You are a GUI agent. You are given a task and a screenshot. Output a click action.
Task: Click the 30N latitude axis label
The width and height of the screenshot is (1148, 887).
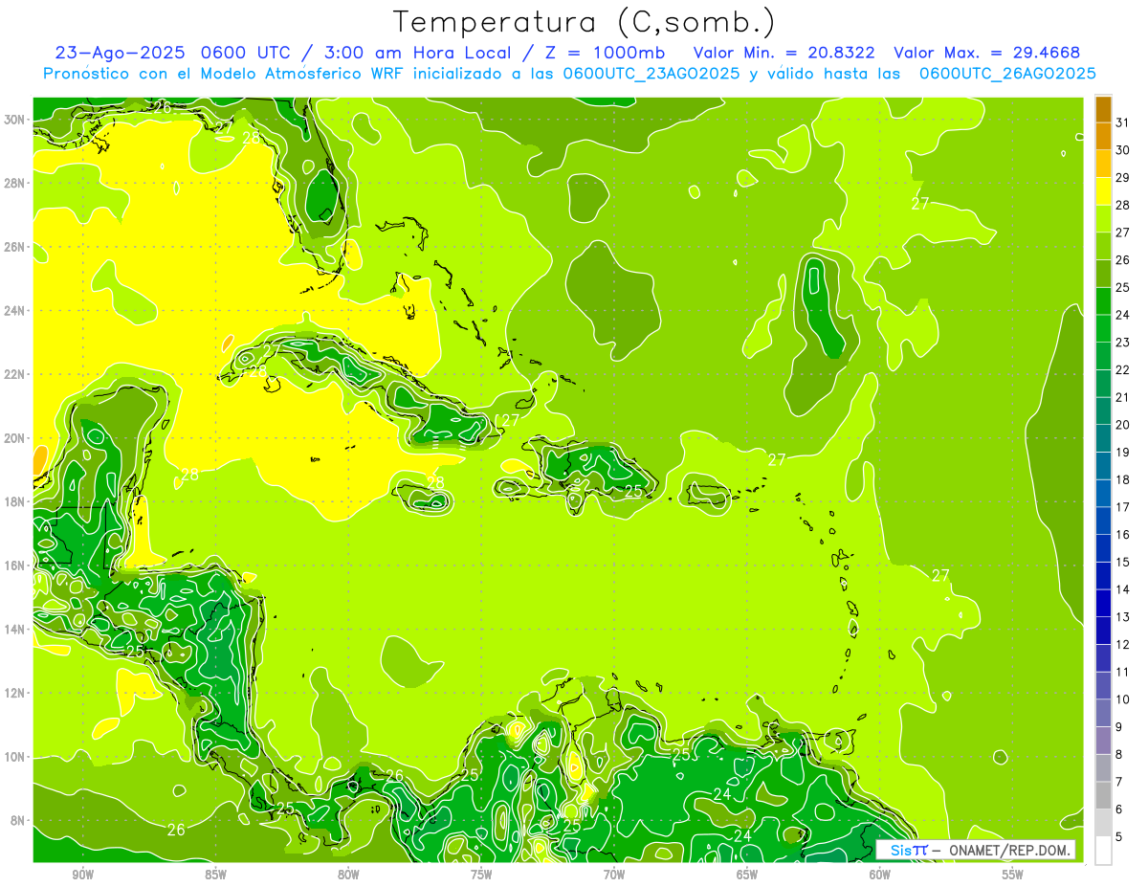(x=15, y=120)
